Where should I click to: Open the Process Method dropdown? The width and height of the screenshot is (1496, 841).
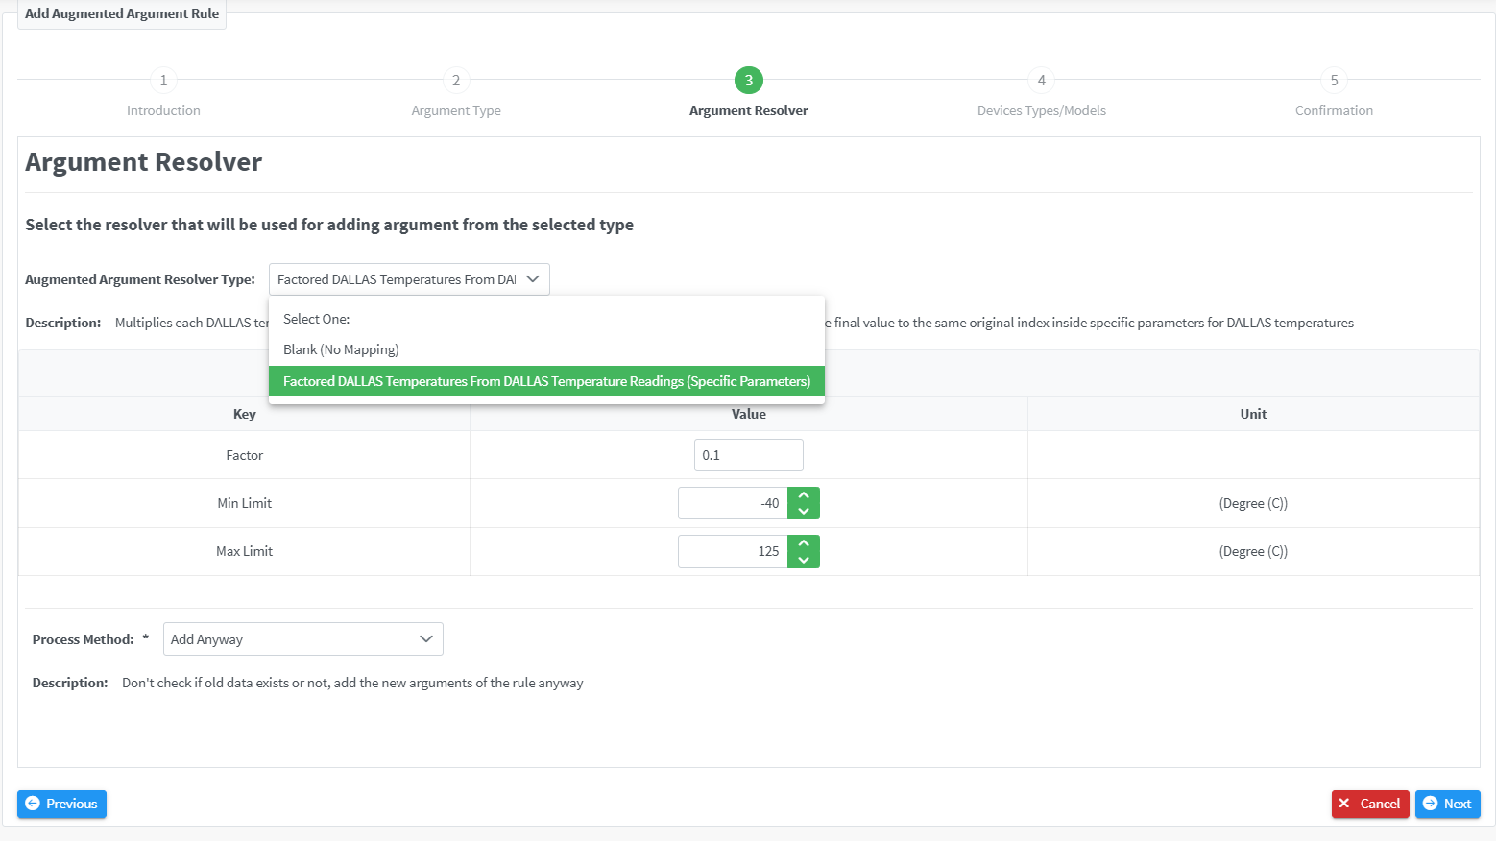click(302, 639)
